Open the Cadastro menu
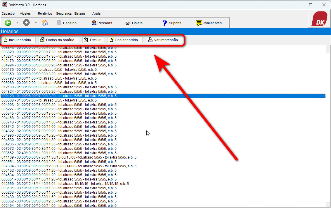The image size is (331, 208). coord(8,13)
